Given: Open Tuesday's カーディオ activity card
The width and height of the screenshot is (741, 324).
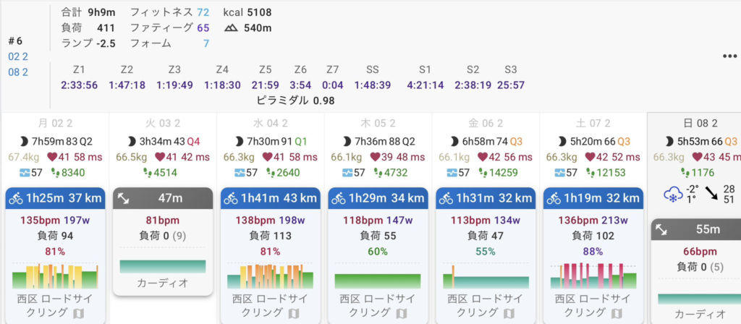Looking at the screenshot, I should (x=162, y=283).
